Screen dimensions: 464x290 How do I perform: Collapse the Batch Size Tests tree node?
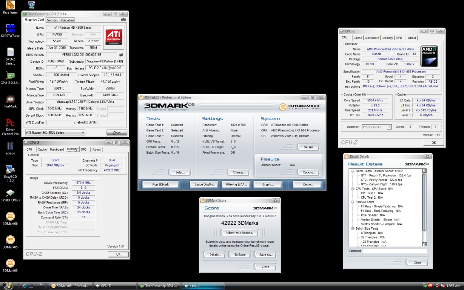pos(353,228)
